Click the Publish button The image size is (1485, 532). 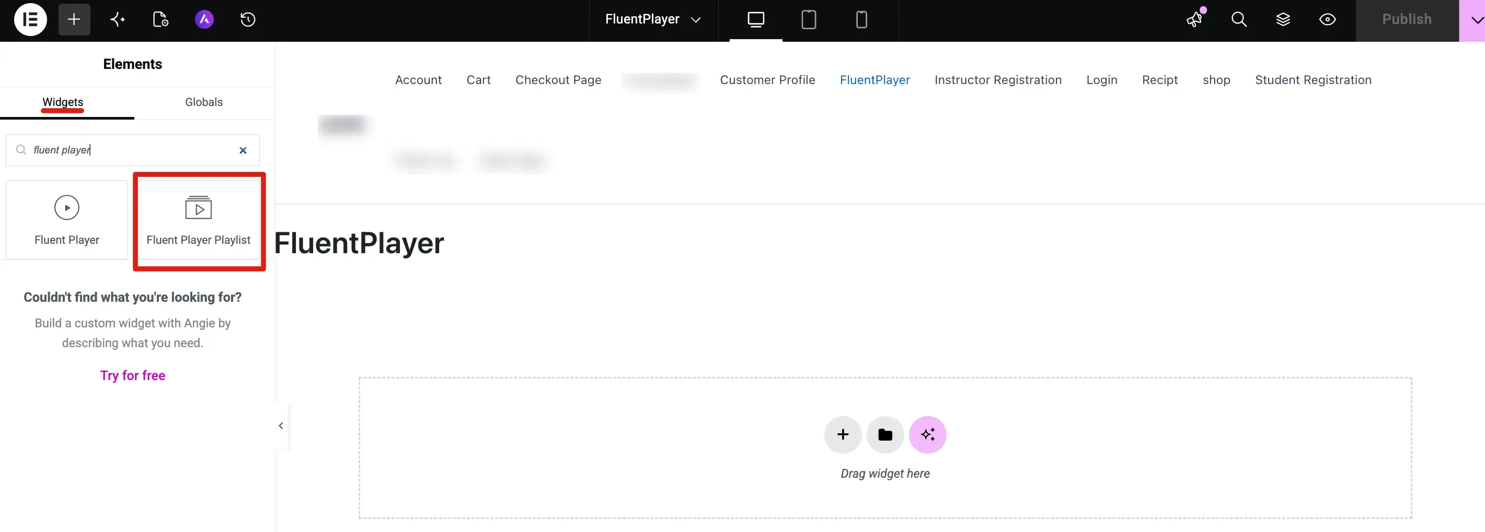click(x=1407, y=19)
